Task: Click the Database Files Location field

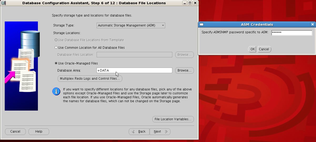Action: (x=134, y=55)
